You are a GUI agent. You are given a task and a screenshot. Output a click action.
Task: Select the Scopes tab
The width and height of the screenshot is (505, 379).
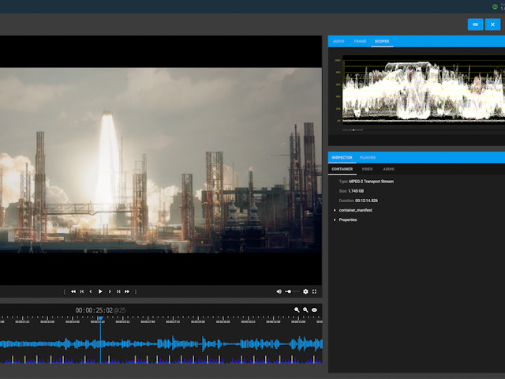382,41
